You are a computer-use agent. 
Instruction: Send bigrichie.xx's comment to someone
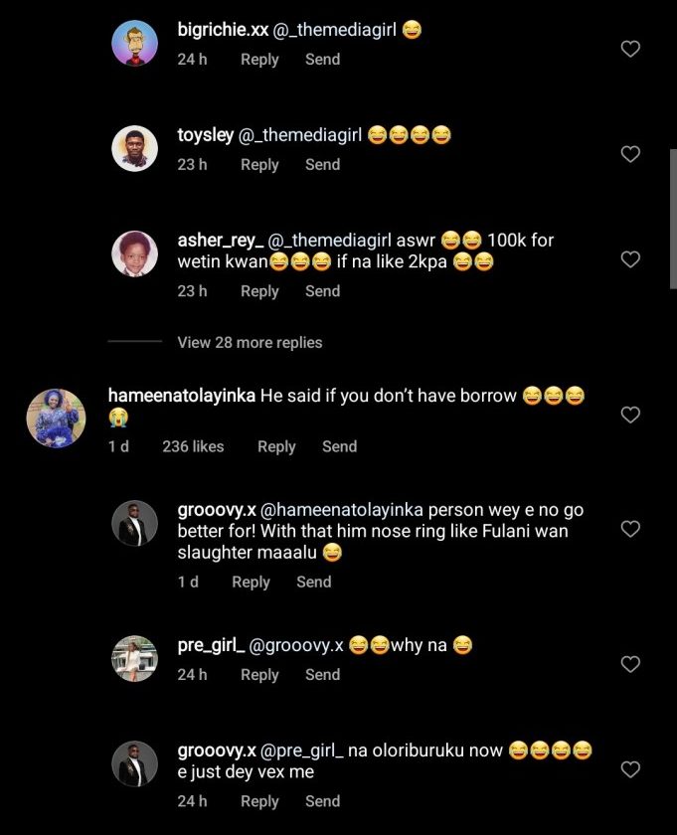point(322,60)
